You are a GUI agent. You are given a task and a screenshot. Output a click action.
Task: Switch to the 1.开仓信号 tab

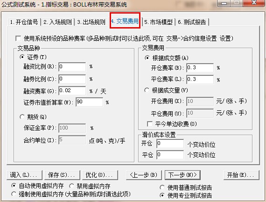click(x=24, y=22)
